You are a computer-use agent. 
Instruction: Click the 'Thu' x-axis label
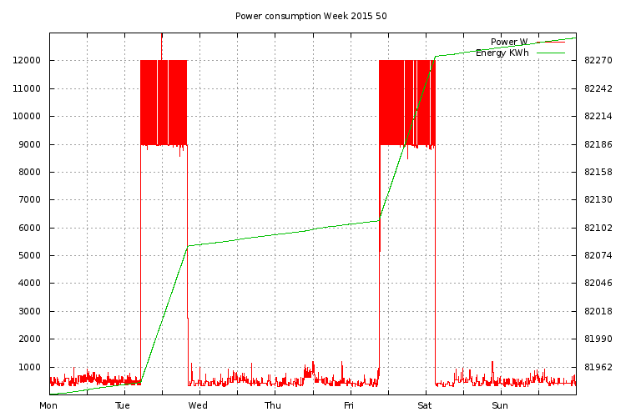click(x=273, y=405)
